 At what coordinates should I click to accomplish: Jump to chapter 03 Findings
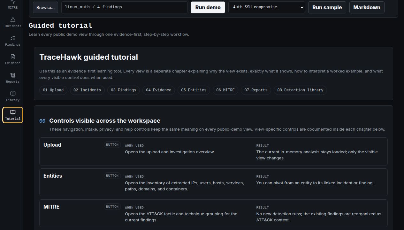[x=123, y=90]
